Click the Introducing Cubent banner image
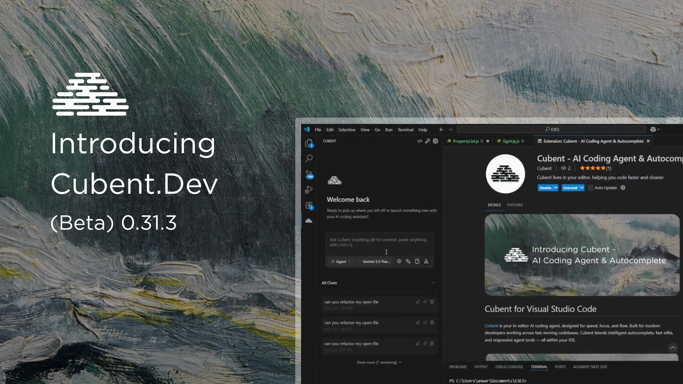683x384 pixels. [582, 255]
